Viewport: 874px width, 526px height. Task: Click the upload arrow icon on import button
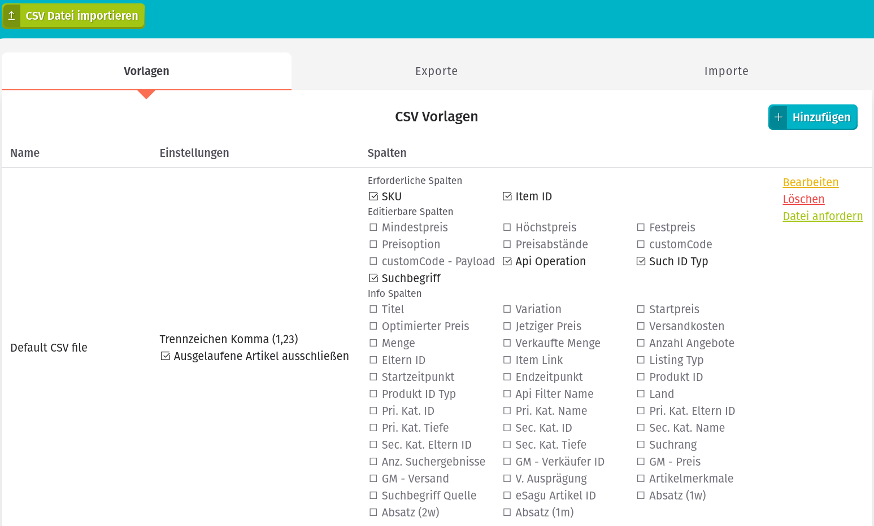coord(11,16)
